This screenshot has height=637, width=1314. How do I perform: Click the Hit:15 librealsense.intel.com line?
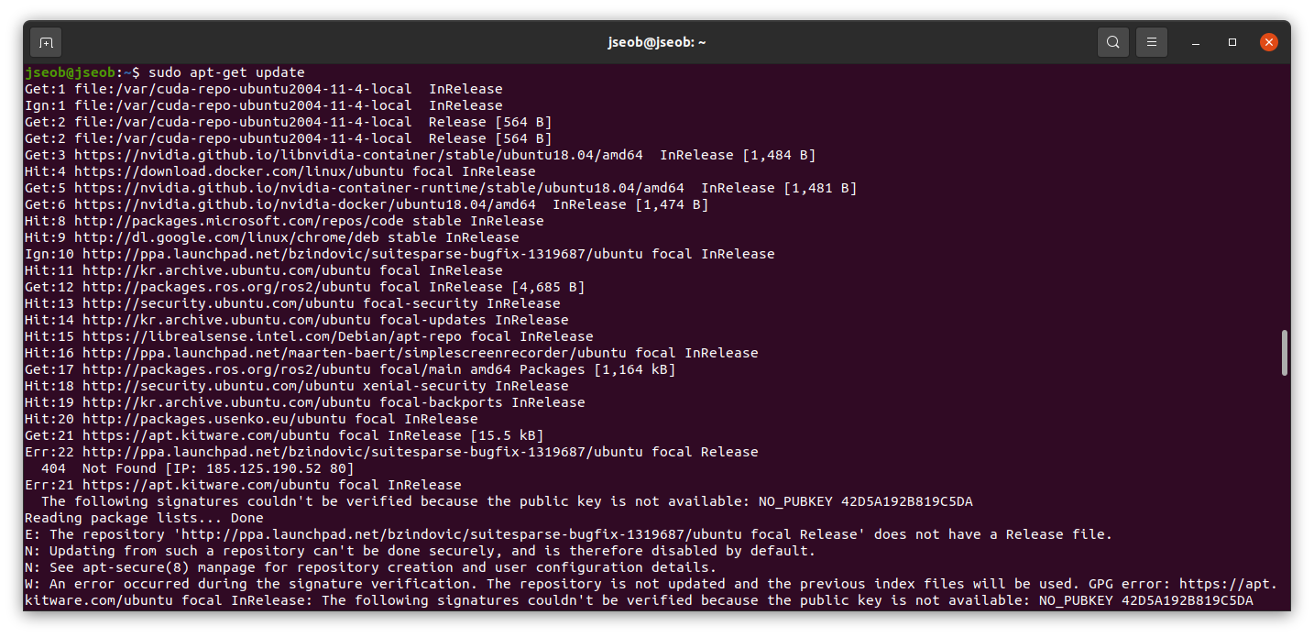[309, 336]
